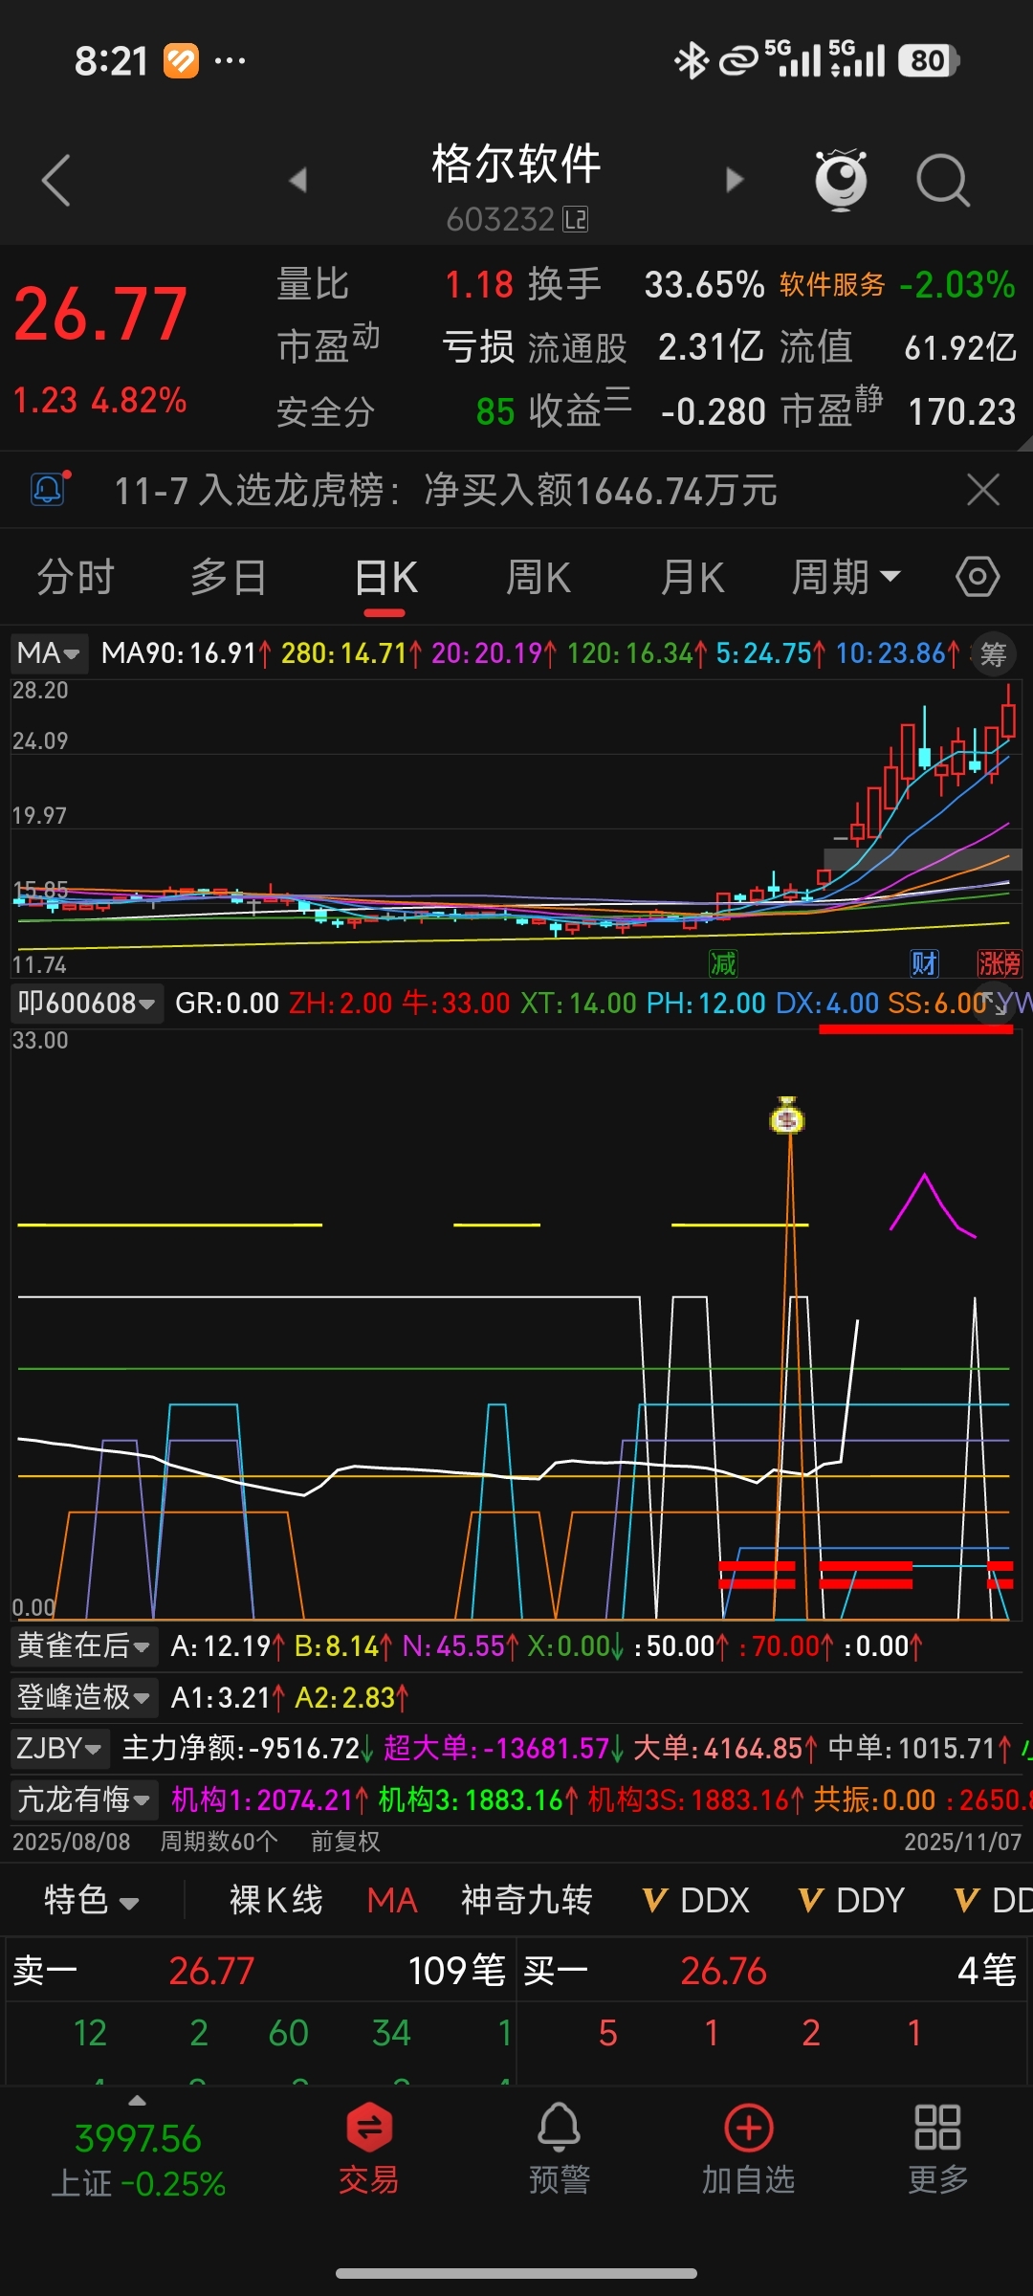Image resolution: width=1033 pixels, height=2296 pixels.
Task: Open 软件服务 sector link
Action: [x=832, y=284]
